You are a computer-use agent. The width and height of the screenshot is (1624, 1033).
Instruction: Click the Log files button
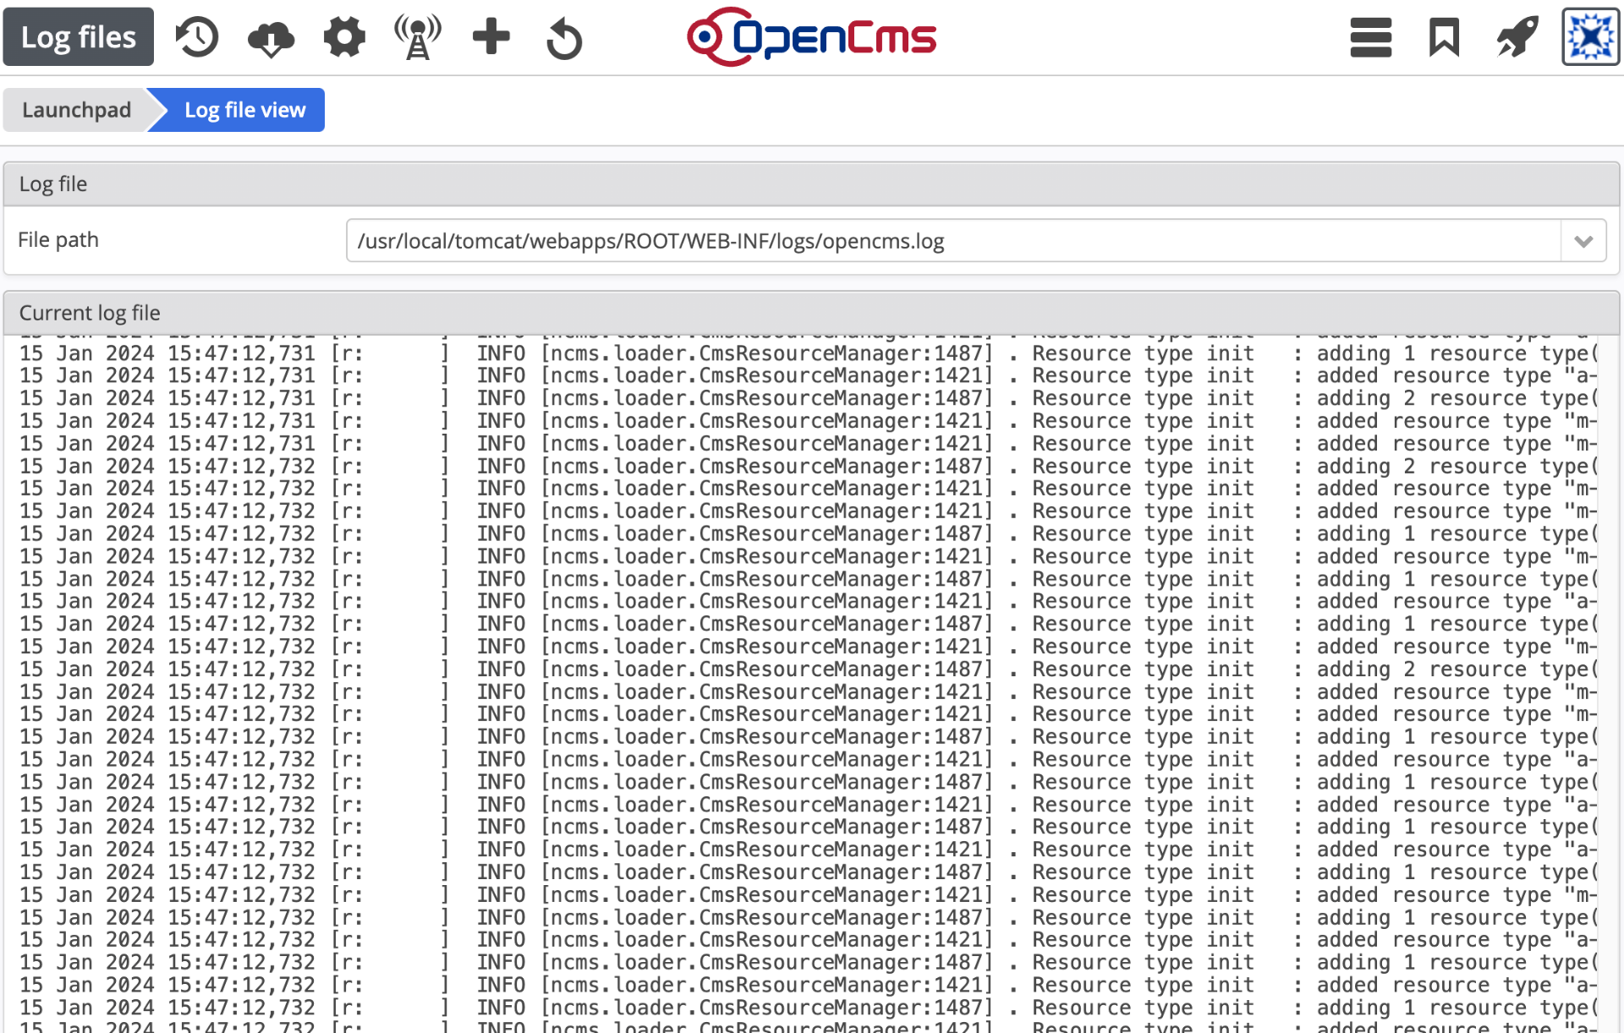78,36
